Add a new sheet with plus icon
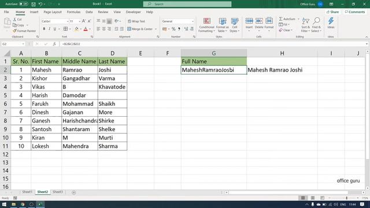This screenshot has height=208, width=370. pos(73,192)
